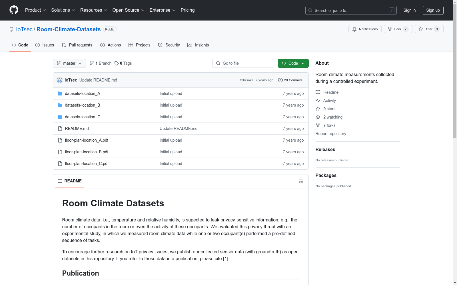The height and width of the screenshot is (285, 457).
Task: Expand the Resources menu
Action: 94,10
